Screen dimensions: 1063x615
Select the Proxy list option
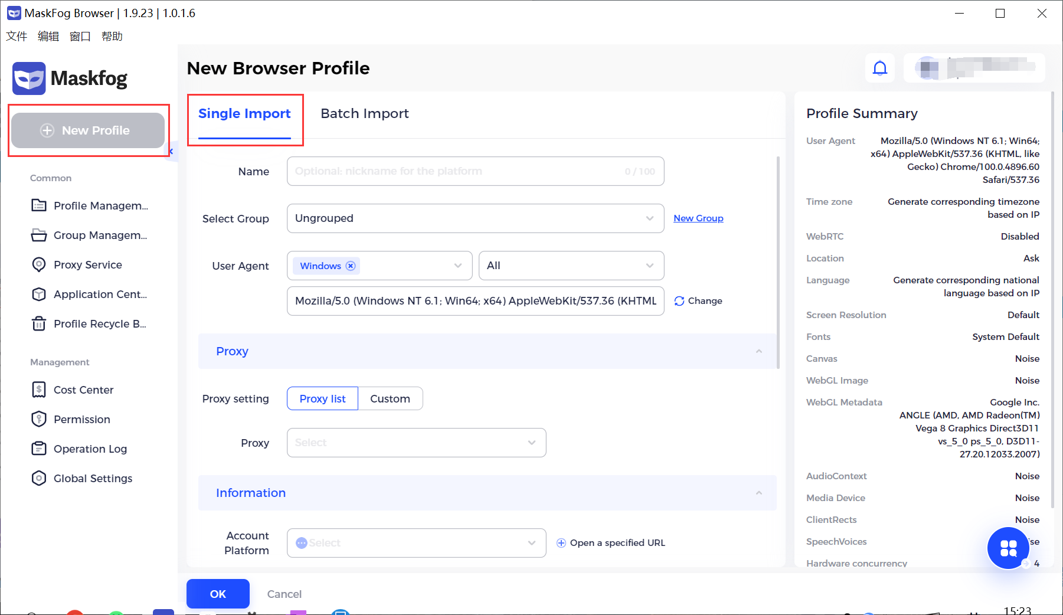pos(322,398)
